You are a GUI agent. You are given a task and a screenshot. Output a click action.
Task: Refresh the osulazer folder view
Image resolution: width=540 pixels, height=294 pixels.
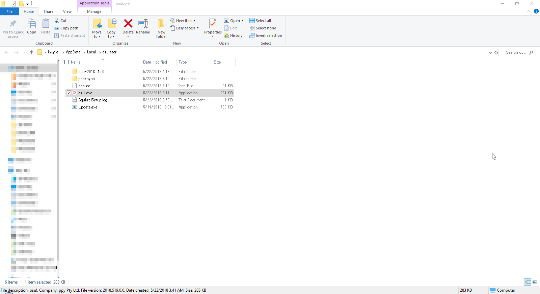click(496, 52)
